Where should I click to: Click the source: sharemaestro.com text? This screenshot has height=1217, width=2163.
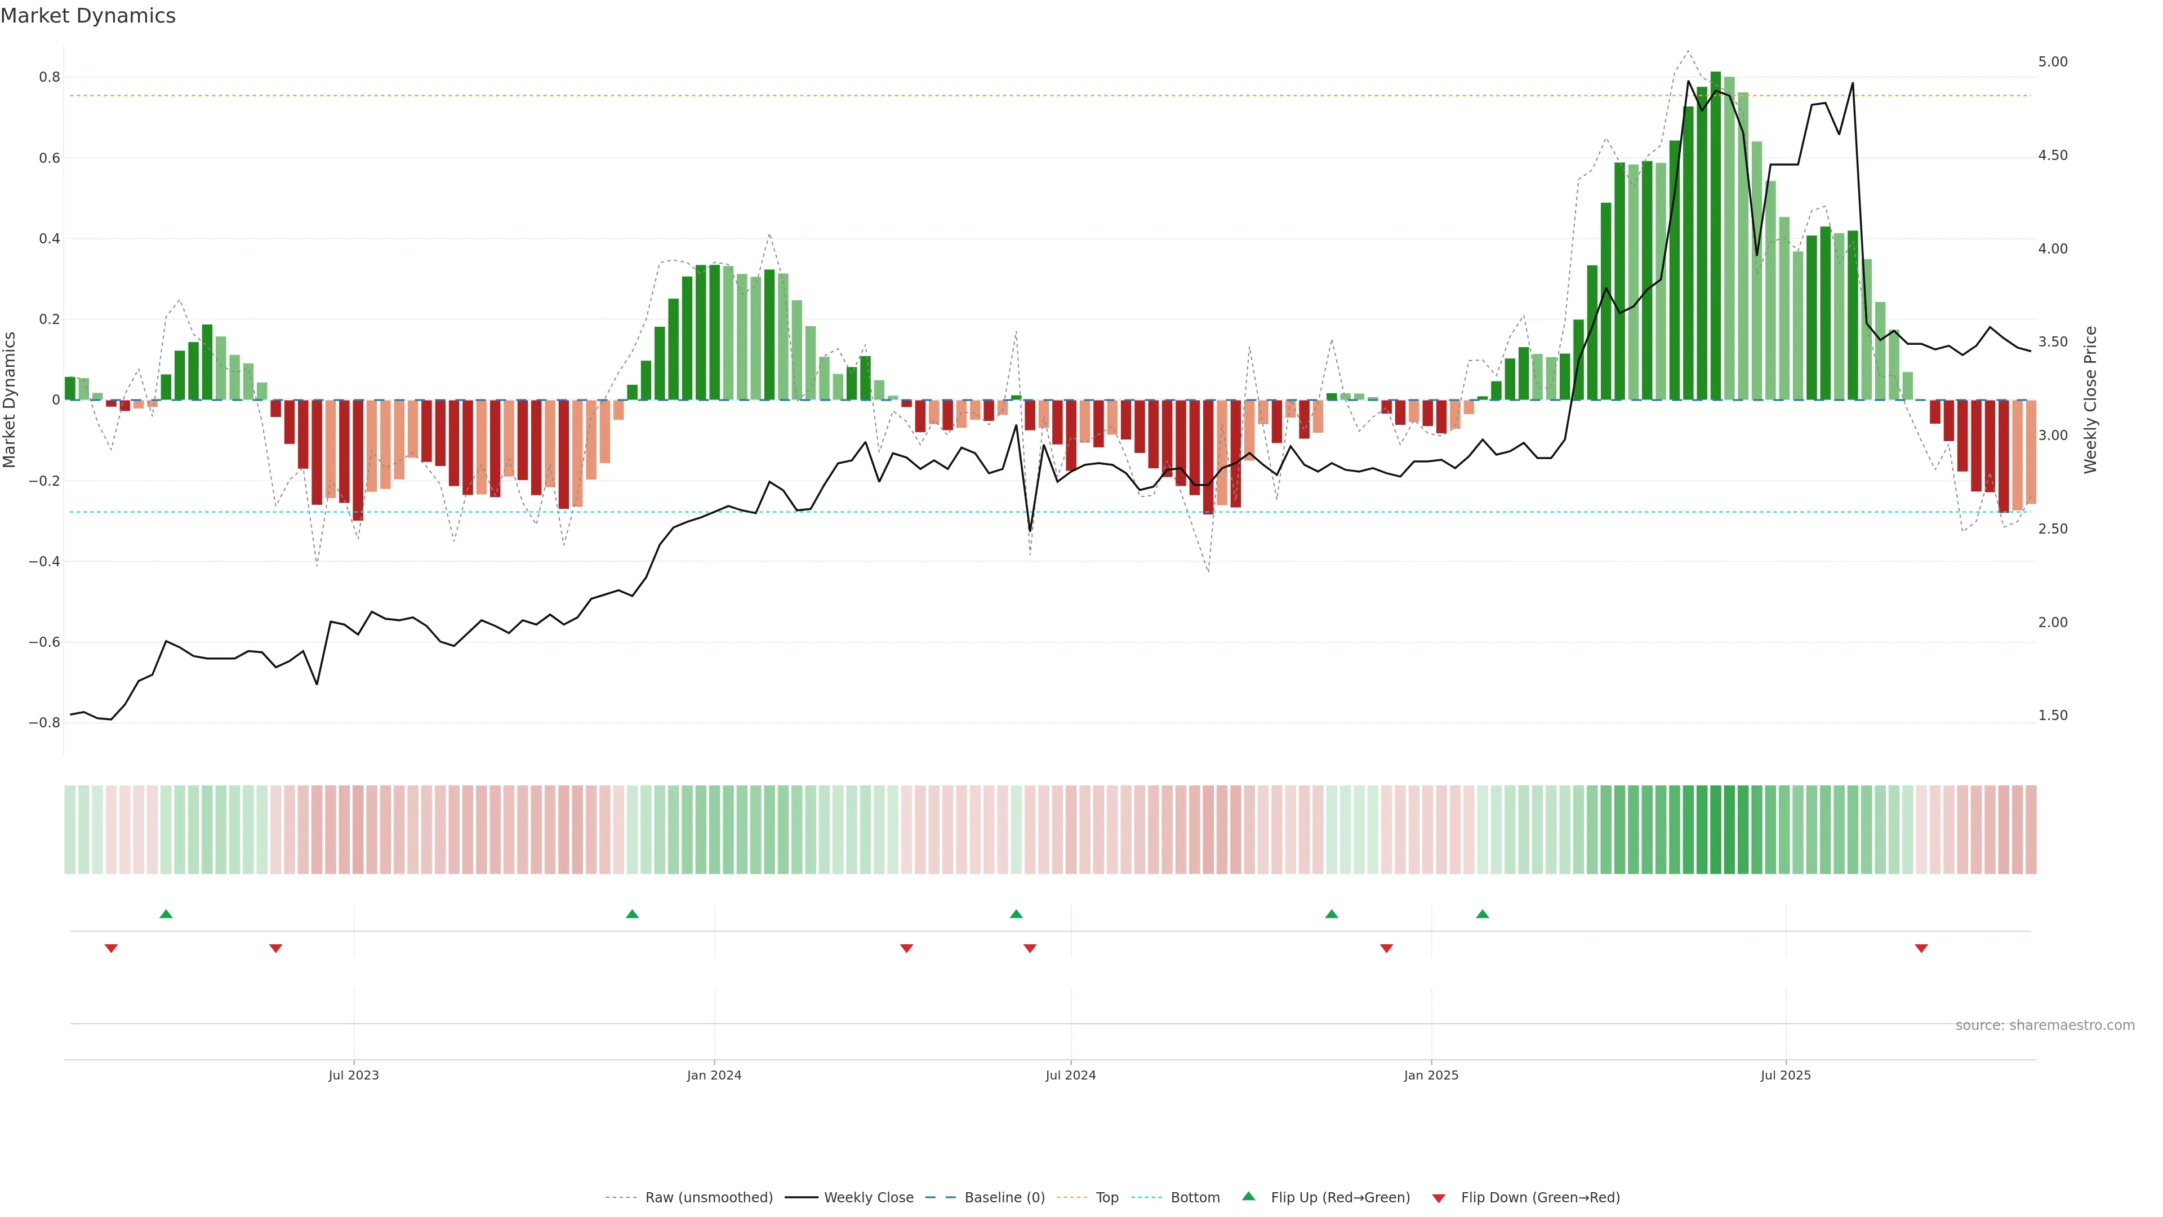coord(2045,1025)
